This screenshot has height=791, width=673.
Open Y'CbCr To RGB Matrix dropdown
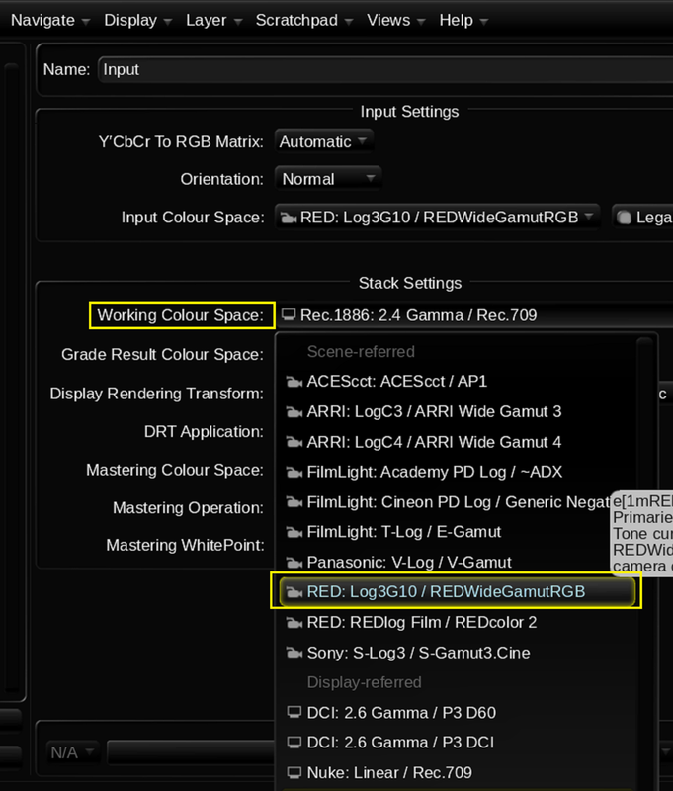[x=323, y=141]
